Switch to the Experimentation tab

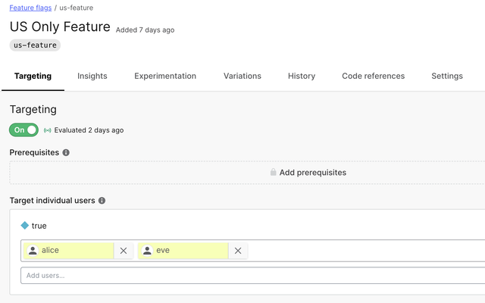[165, 77]
